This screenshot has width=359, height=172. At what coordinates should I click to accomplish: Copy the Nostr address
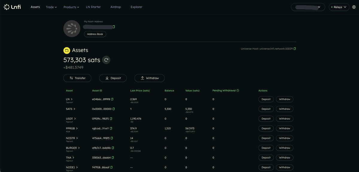(x=114, y=27)
